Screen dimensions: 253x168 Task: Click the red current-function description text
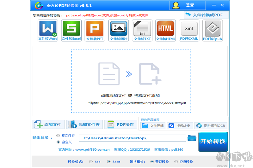click(x=107, y=15)
